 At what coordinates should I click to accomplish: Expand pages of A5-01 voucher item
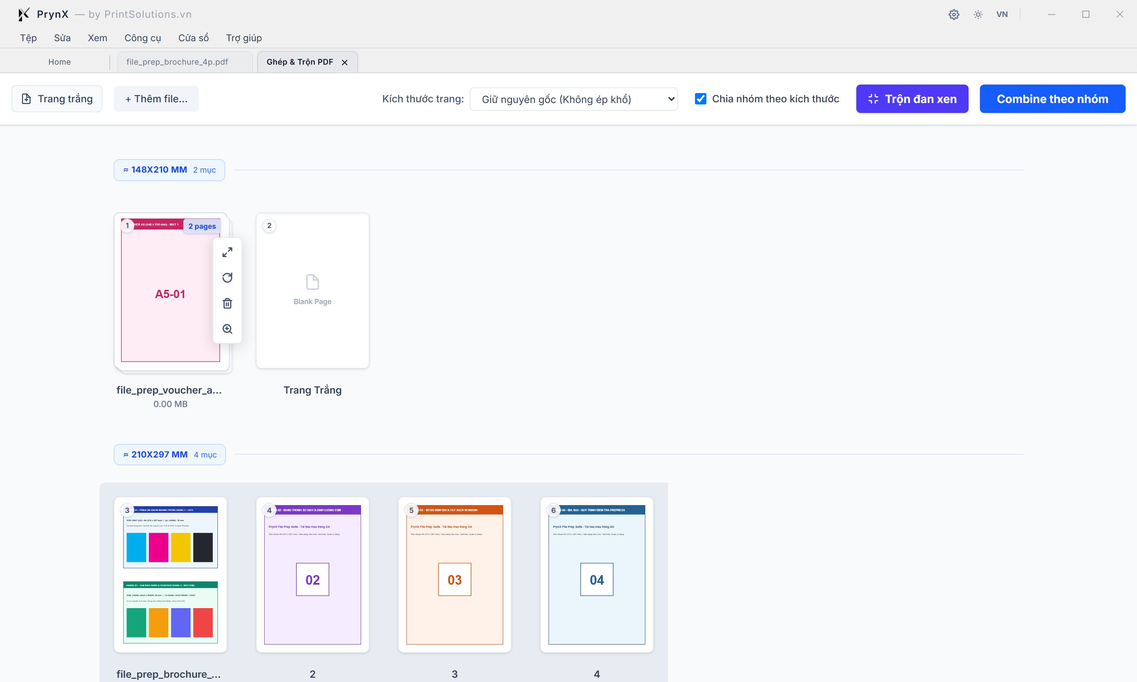(227, 252)
